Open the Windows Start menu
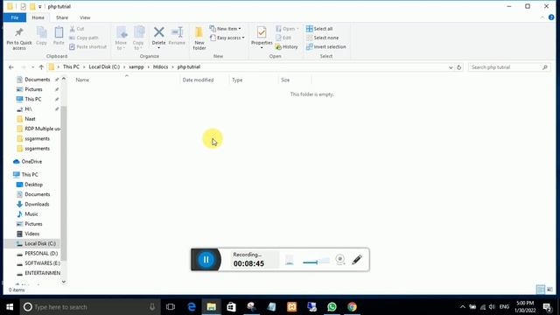Image resolution: width=560 pixels, height=315 pixels. (x=10, y=307)
